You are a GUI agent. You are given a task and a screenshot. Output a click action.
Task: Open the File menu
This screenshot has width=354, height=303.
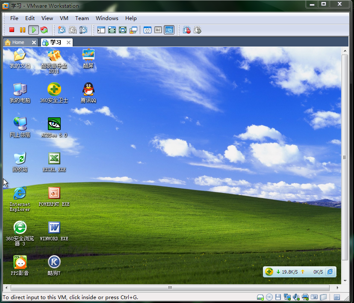click(x=14, y=18)
